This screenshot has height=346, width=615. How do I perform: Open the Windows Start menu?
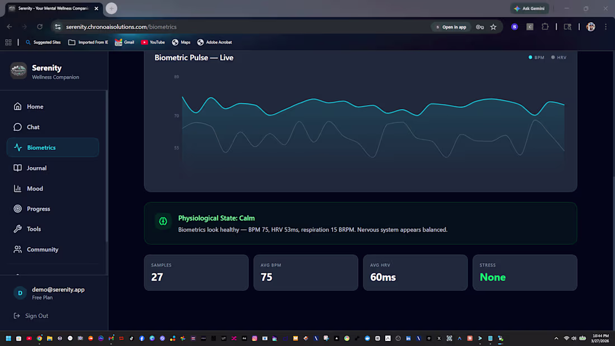click(8, 338)
